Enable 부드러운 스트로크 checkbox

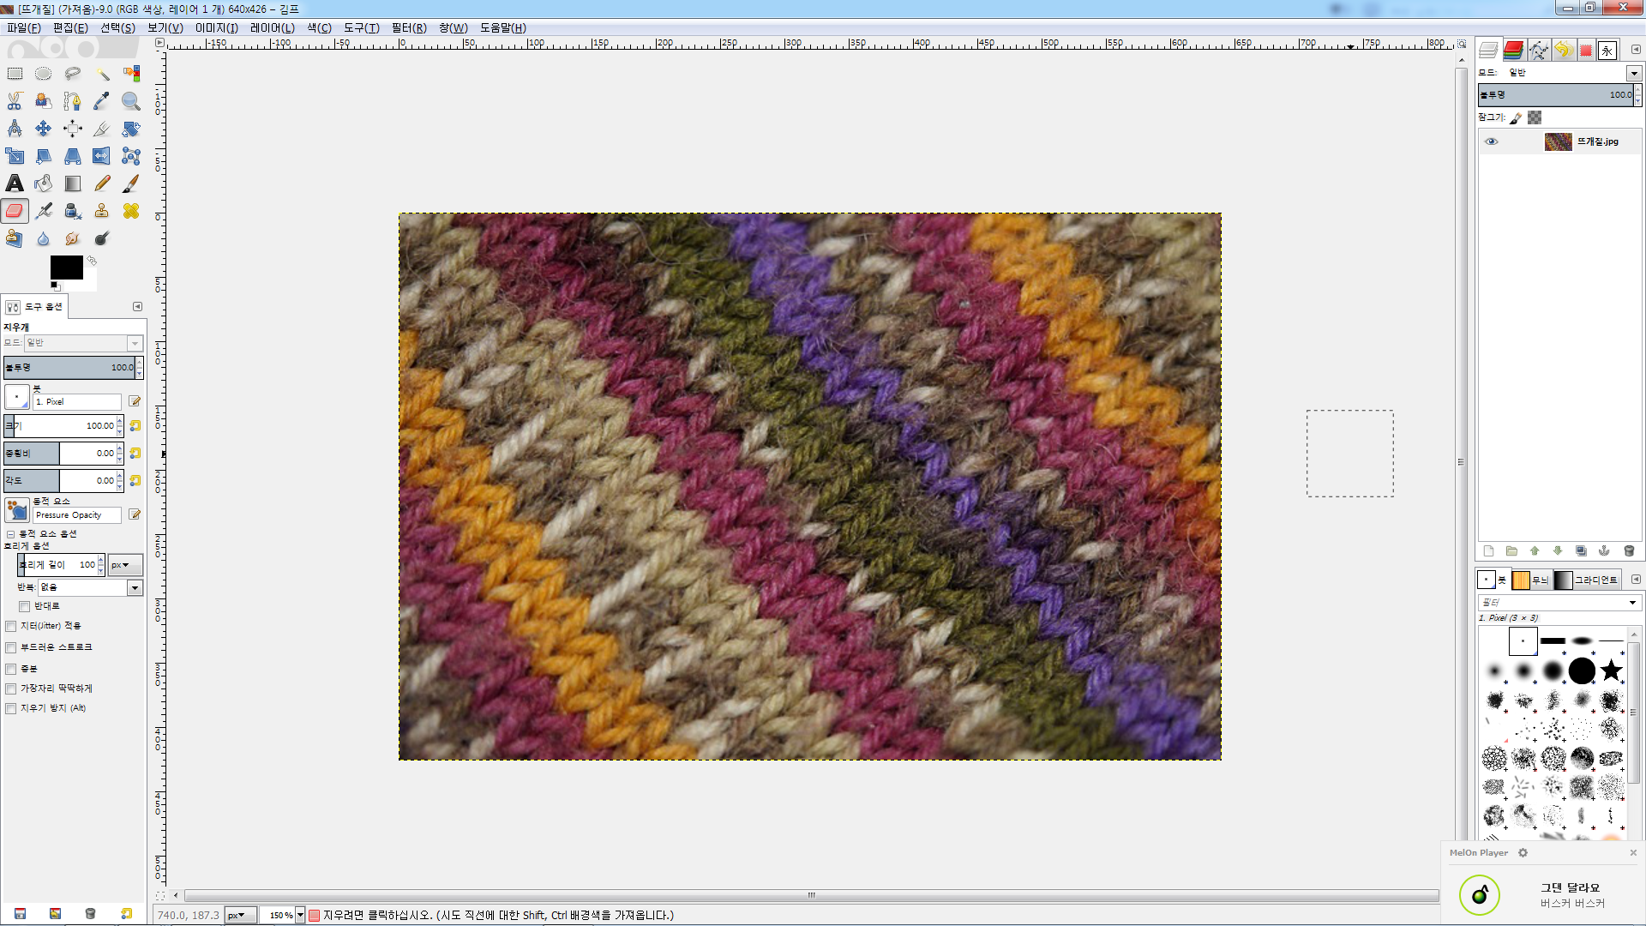pos(11,648)
